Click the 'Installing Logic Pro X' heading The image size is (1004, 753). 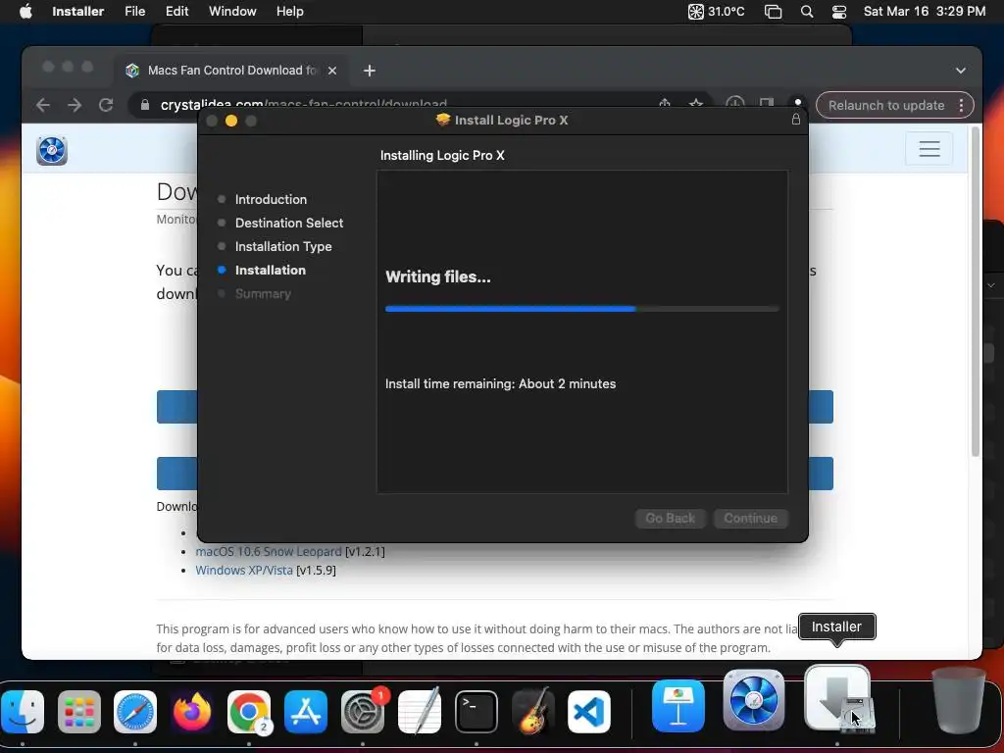click(442, 155)
